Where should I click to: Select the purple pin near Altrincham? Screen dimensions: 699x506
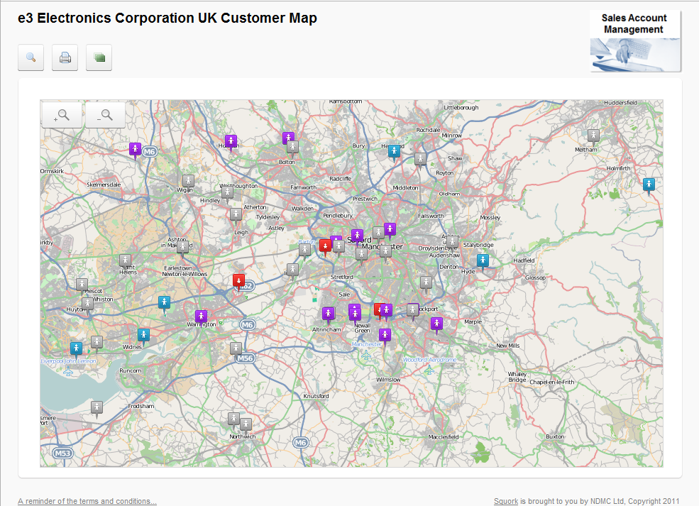click(x=328, y=313)
